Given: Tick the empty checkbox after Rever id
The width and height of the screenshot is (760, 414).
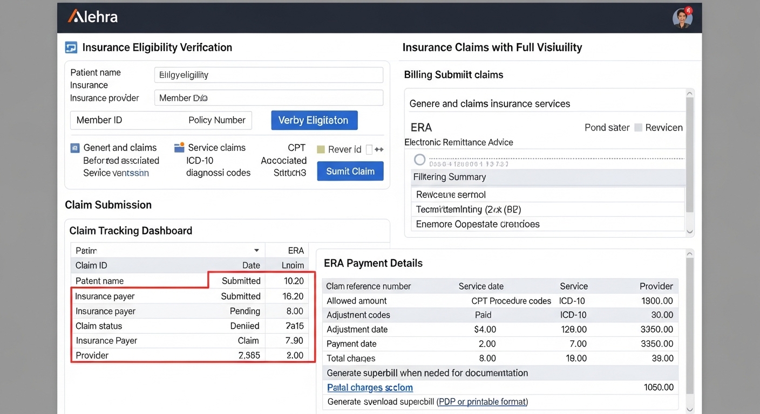Looking at the screenshot, I should 369,149.
